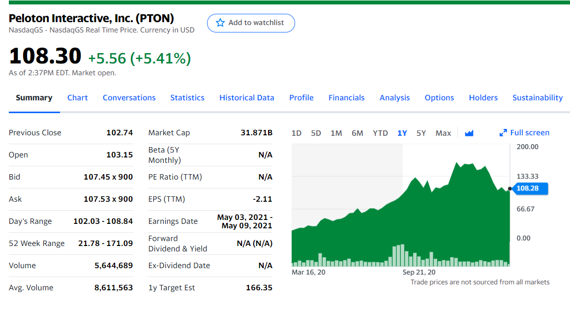
Task: Switch chart range to YTD
Action: click(380, 133)
